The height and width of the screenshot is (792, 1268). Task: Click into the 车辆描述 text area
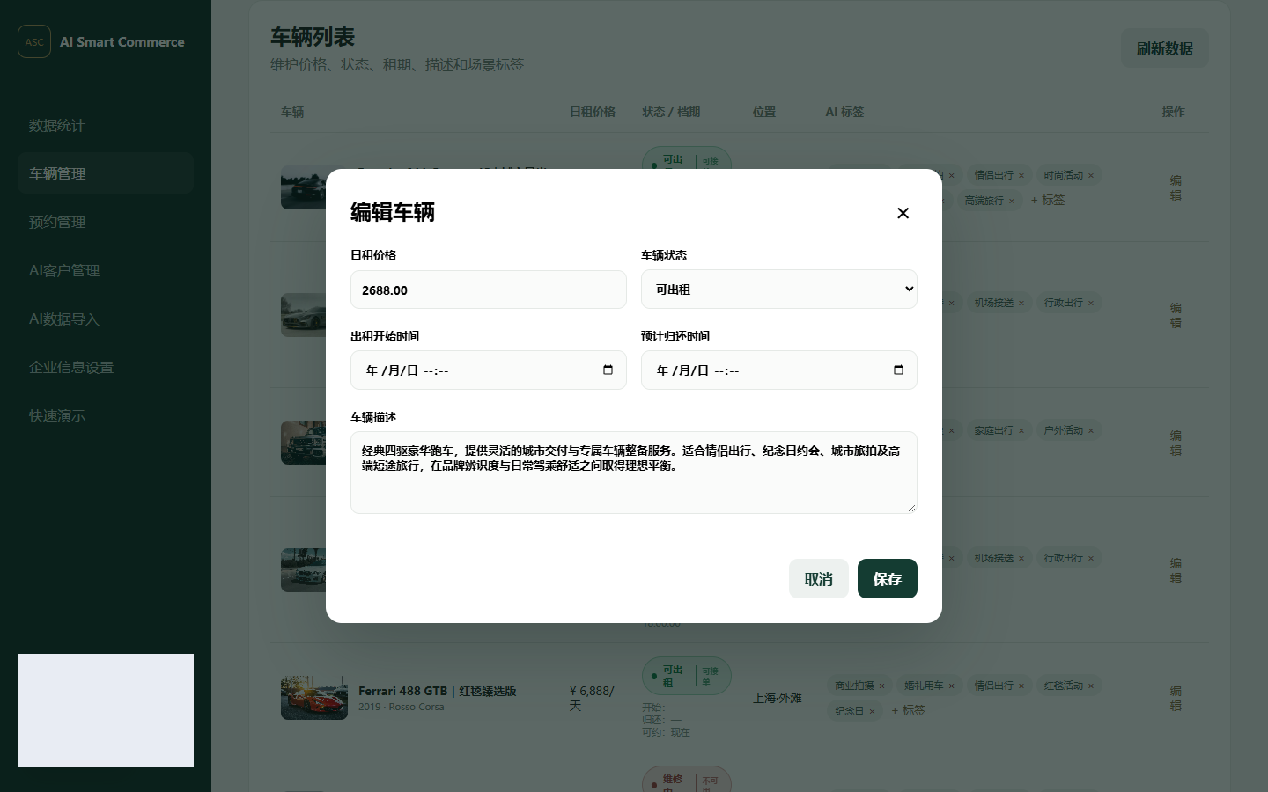634,473
